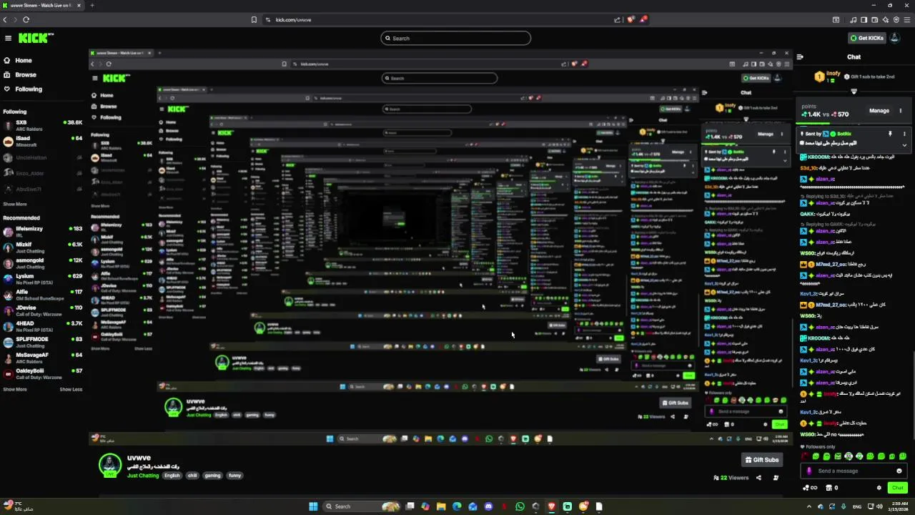Click the icon right of share
Image resolution: width=915 pixels, height=515 pixels.
pyautogui.click(x=776, y=478)
